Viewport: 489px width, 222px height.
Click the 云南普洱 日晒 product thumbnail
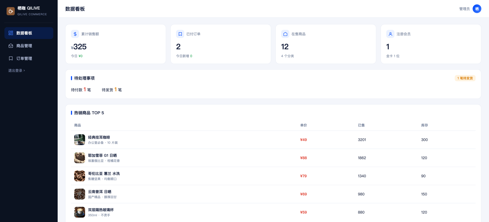coord(80,194)
